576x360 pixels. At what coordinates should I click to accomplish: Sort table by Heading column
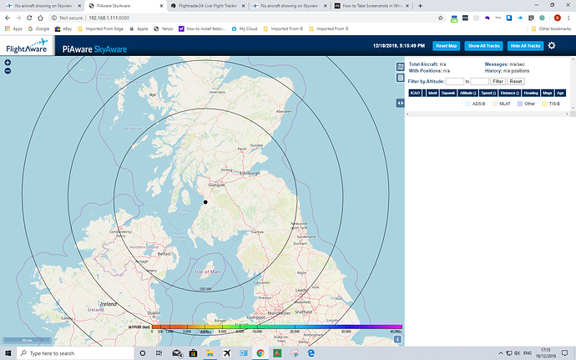[x=531, y=93]
